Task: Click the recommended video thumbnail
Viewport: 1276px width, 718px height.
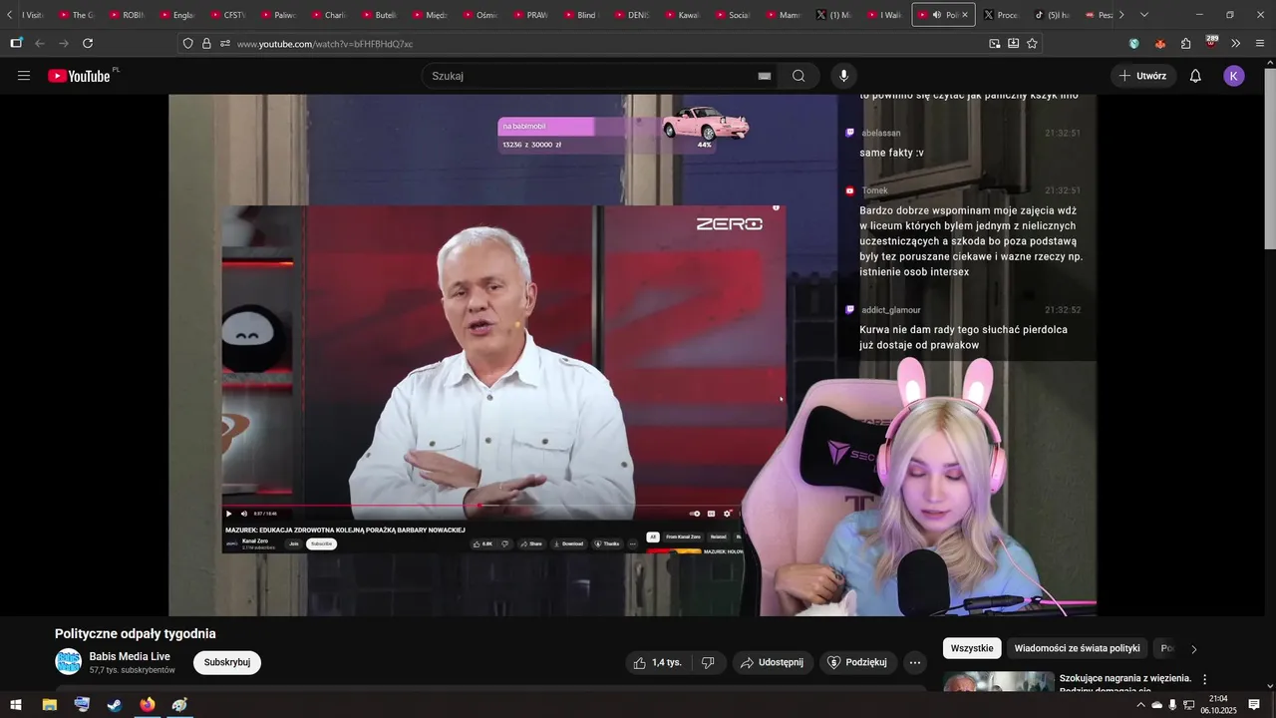Action: pyautogui.click(x=999, y=681)
